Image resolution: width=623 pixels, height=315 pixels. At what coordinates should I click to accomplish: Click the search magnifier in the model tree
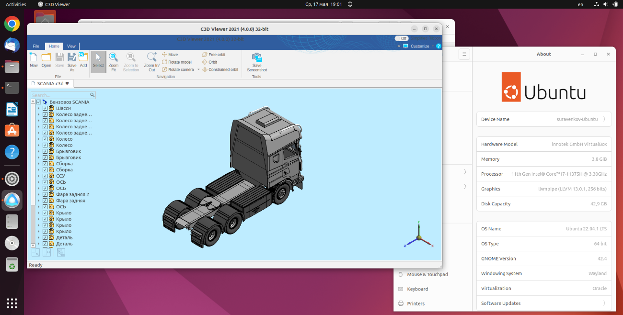[92, 95]
